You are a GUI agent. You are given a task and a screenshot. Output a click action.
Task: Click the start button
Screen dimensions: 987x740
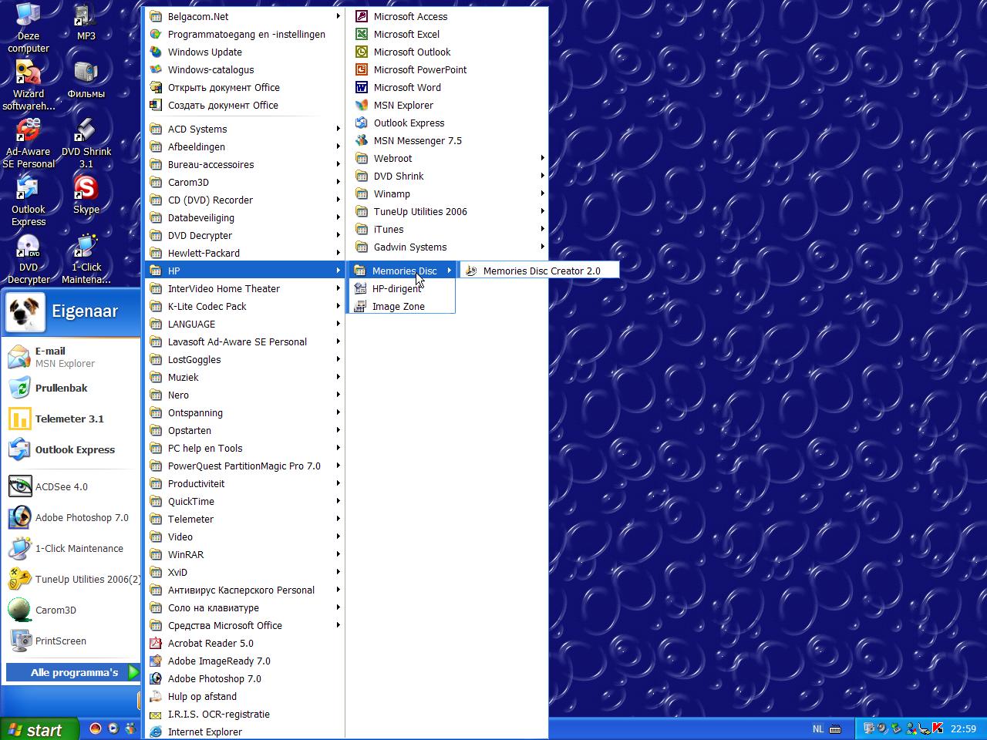click(x=39, y=729)
